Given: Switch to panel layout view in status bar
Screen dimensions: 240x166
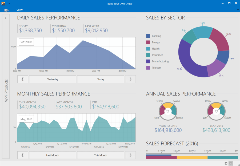Looking at the screenshot, I should point(226,163).
